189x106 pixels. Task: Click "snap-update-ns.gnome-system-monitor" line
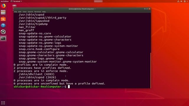pyautogui.click(x=48, y=46)
